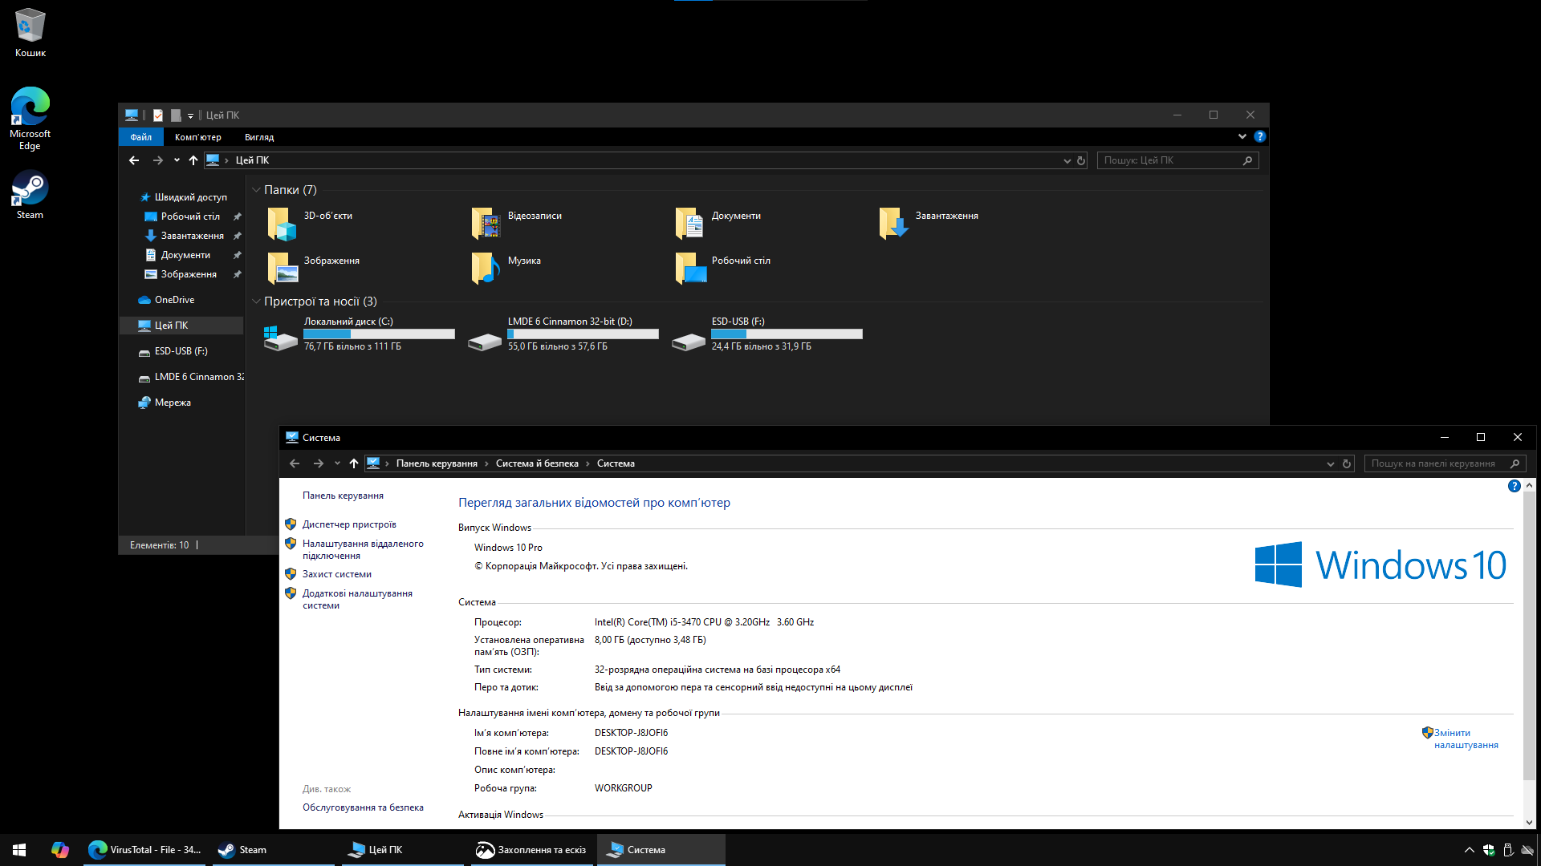Image resolution: width=1541 pixels, height=866 pixels.
Task: Collapse the Devices and drives (3) group
Action: coord(256,301)
